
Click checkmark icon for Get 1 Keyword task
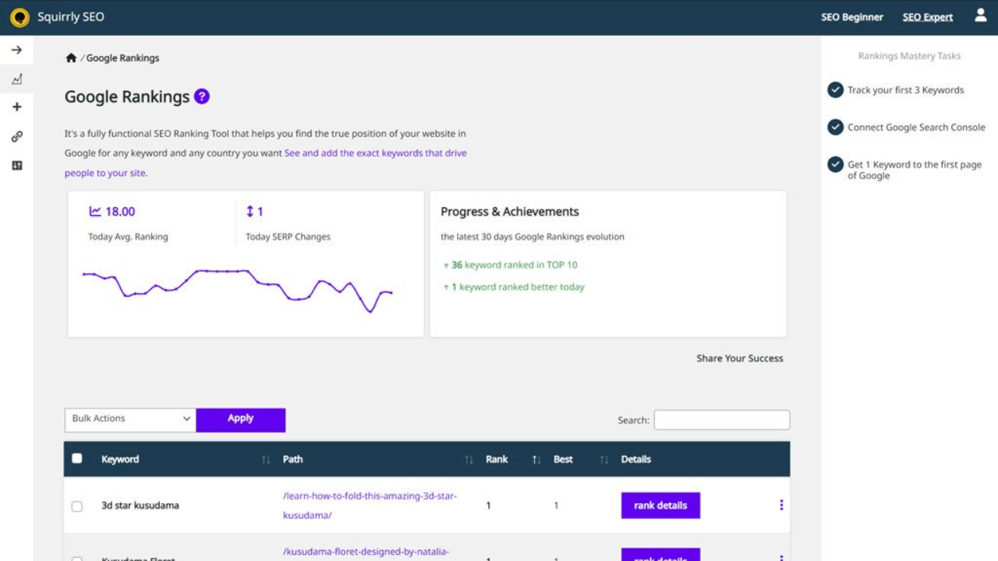tap(835, 164)
